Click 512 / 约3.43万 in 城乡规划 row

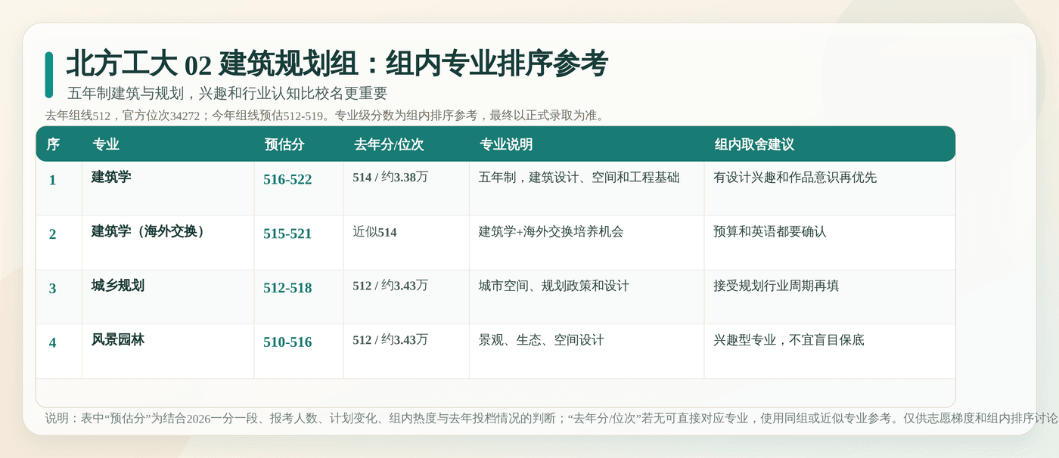pos(390,286)
